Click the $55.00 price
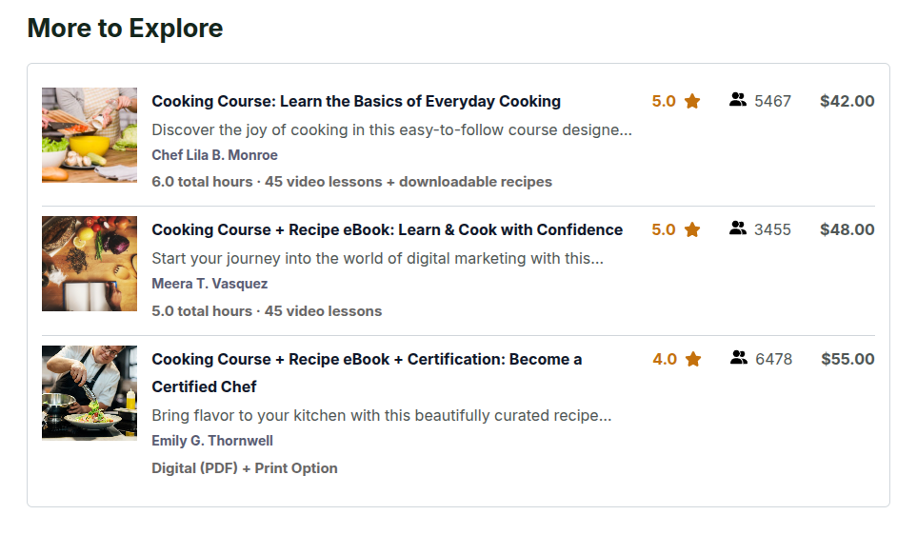The height and width of the screenshot is (535, 917). coord(847,360)
